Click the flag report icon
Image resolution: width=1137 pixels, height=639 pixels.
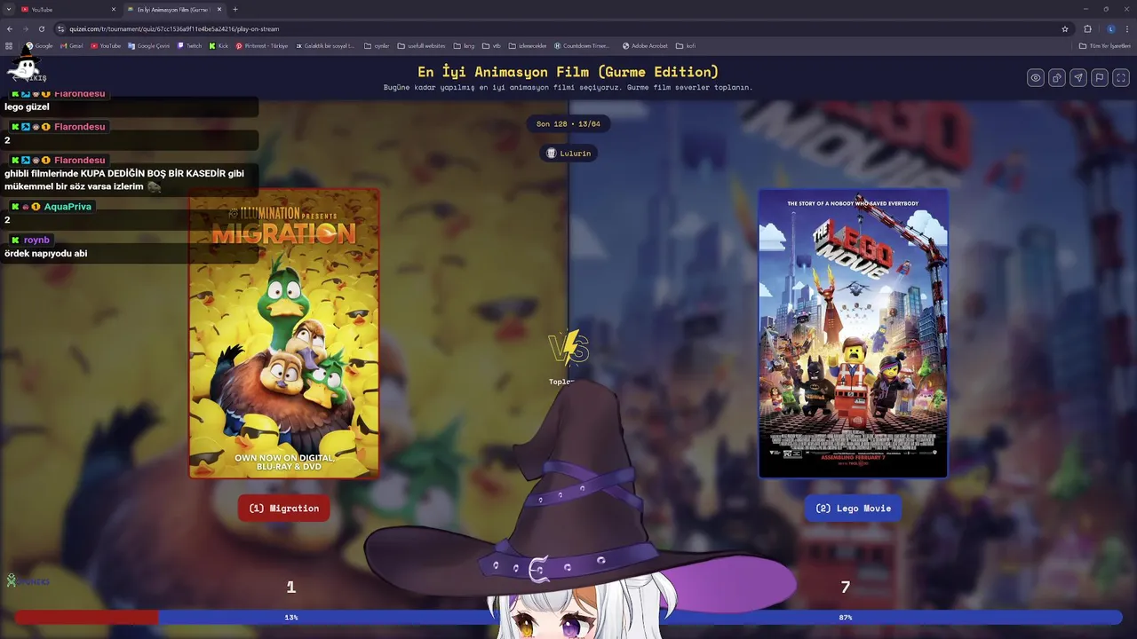[x=1100, y=78]
